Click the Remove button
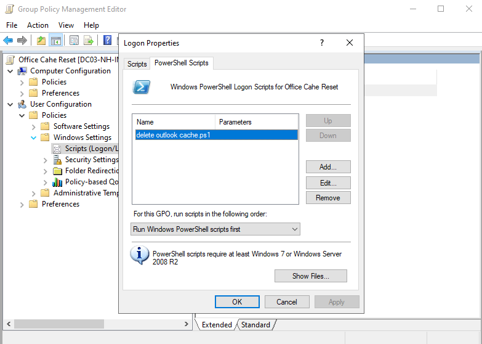 tap(328, 198)
